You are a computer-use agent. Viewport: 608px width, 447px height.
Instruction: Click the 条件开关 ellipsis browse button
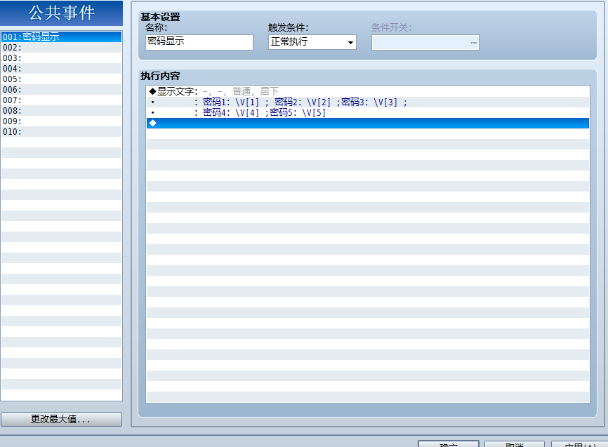coord(473,42)
